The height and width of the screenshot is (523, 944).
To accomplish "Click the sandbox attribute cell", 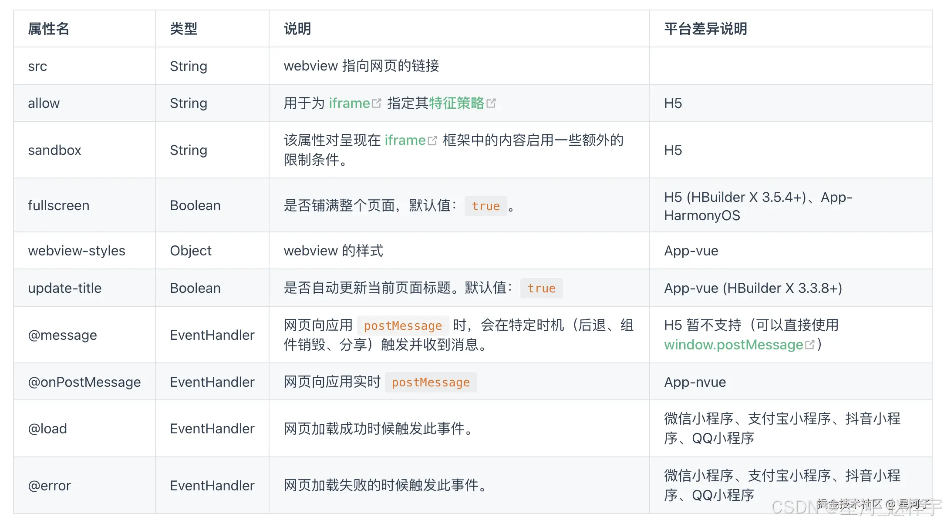I will tap(54, 150).
